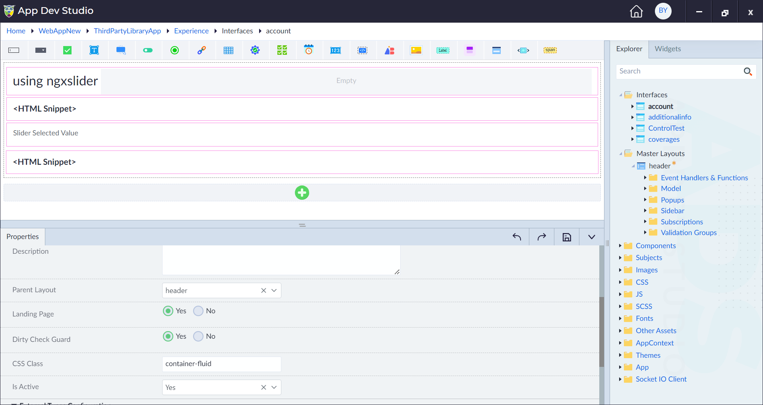
Task: Expand the coverages interface node
Action: [632, 139]
